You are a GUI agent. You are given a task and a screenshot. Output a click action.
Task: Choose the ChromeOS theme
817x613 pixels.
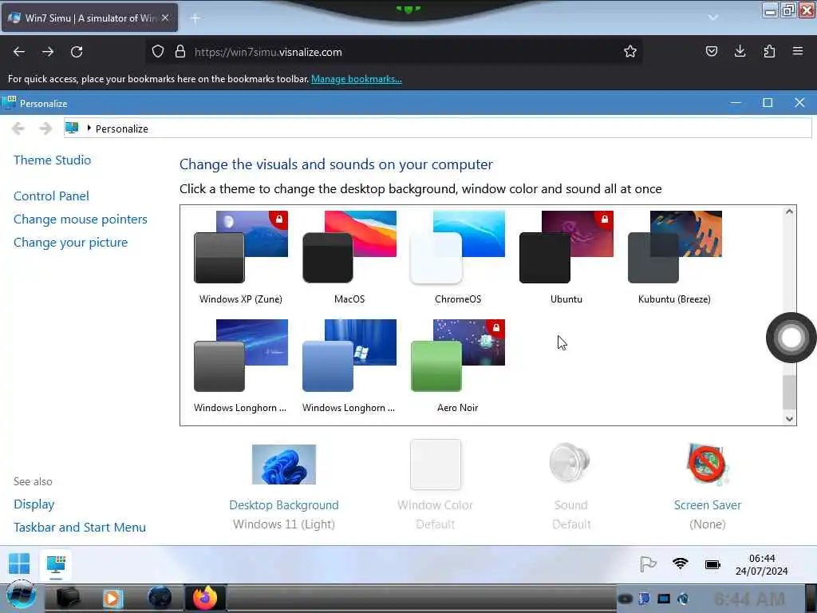point(457,258)
